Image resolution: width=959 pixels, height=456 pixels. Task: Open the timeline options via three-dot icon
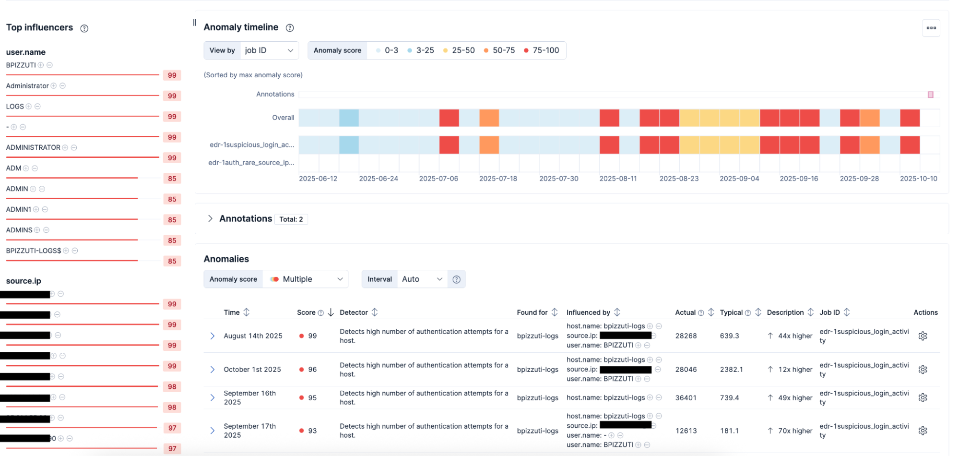(x=931, y=28)
